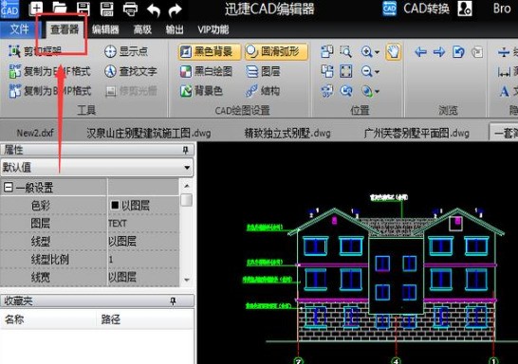
Task: Open the 图层 layers dialog
Action: (263, 71)
